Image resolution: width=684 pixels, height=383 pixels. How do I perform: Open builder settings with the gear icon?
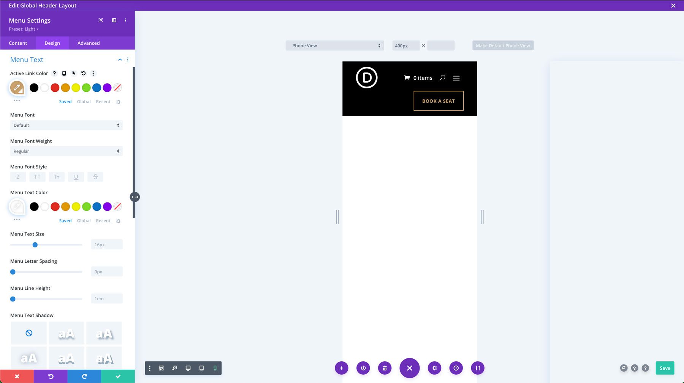pyautogui.click(x=434, y=368)
